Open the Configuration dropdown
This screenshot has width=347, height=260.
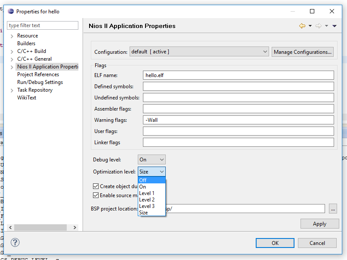199,52
